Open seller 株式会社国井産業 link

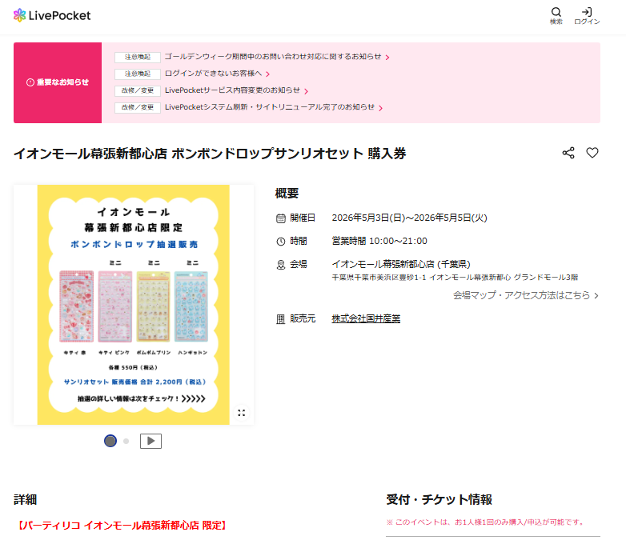(366, 318)
